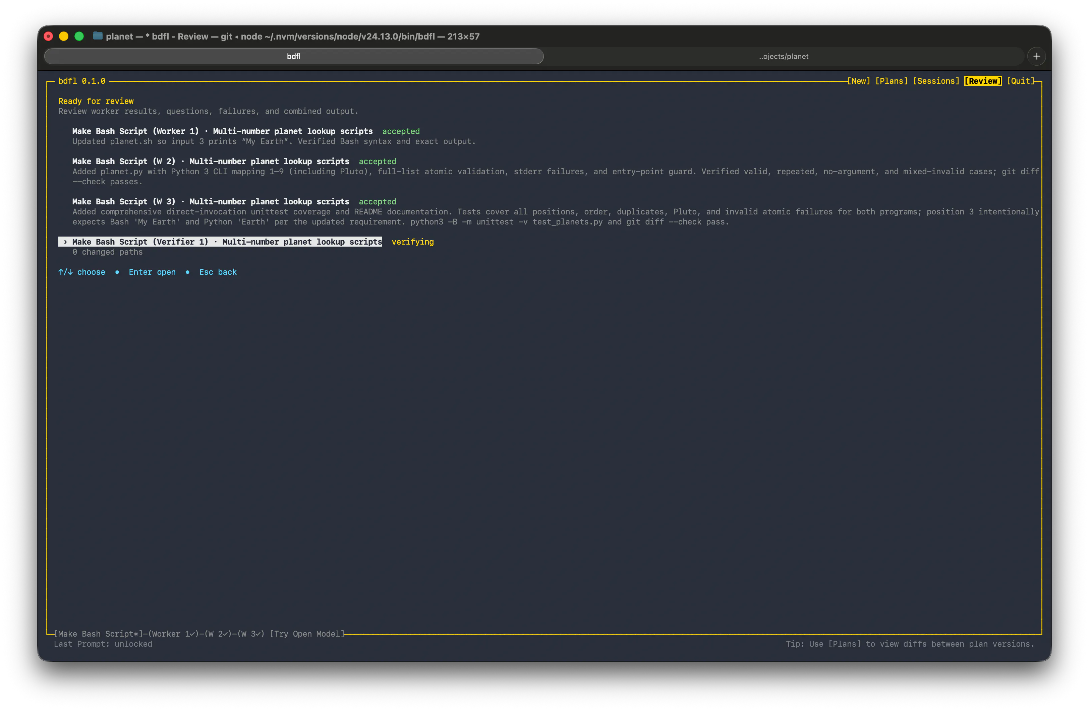Open the [Plans] menu item
The width and height of the screenshot is (1089, 711).
click(891, 81)
